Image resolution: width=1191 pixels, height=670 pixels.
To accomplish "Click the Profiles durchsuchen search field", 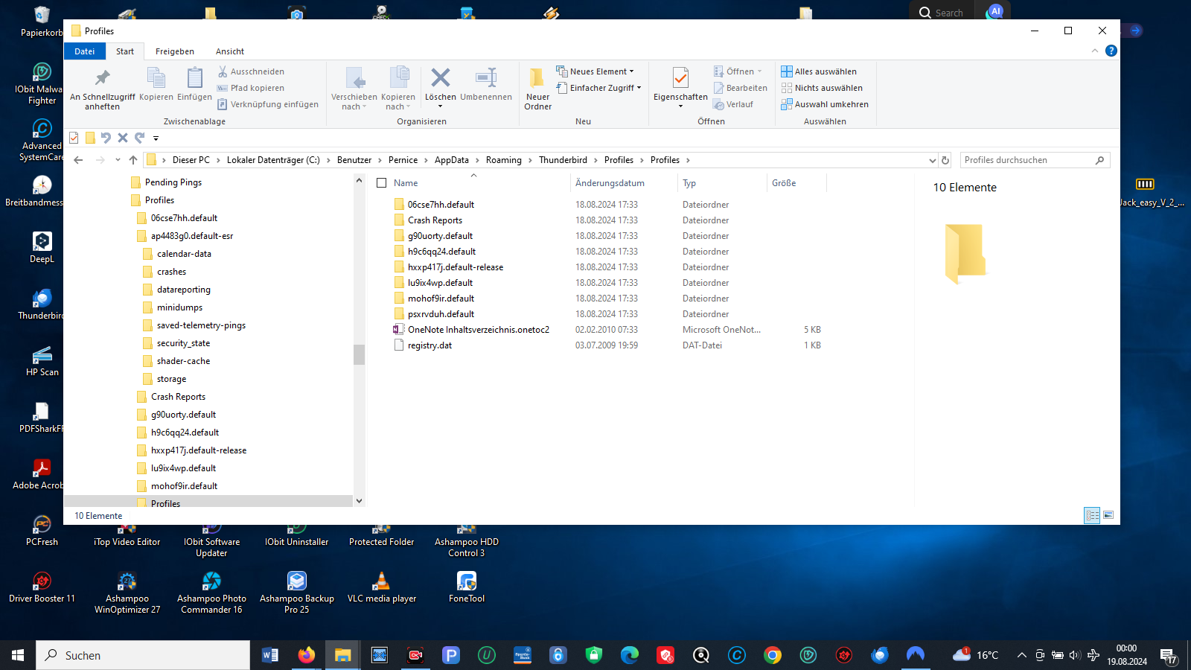I will [x=1027, y=160].
